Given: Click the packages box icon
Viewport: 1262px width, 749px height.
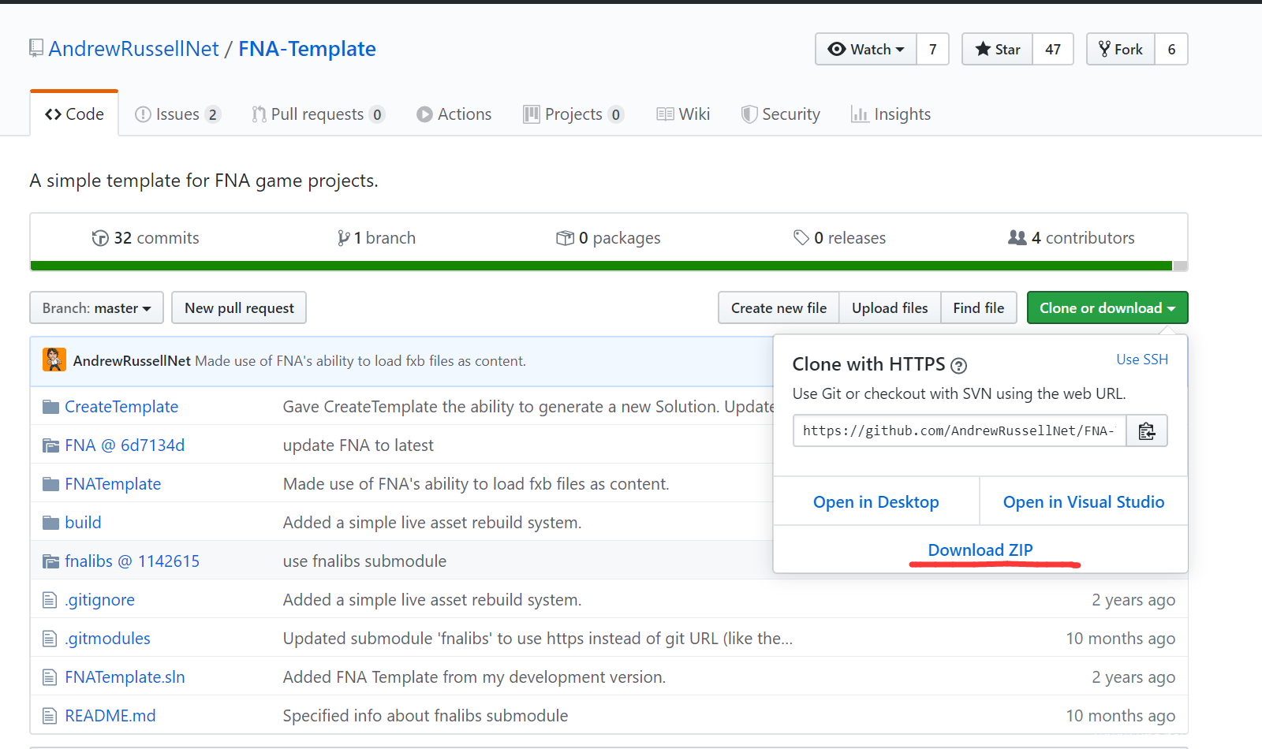Looking at the screenshot, I should pos(565,238).
